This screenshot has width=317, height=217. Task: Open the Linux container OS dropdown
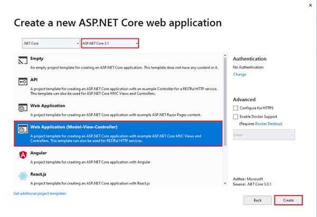coord(264,135)
